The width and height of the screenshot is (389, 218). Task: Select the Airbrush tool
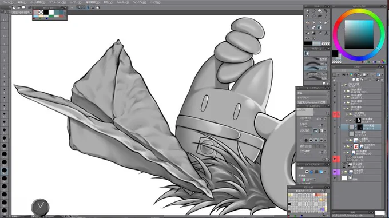[x=326, y=22]
